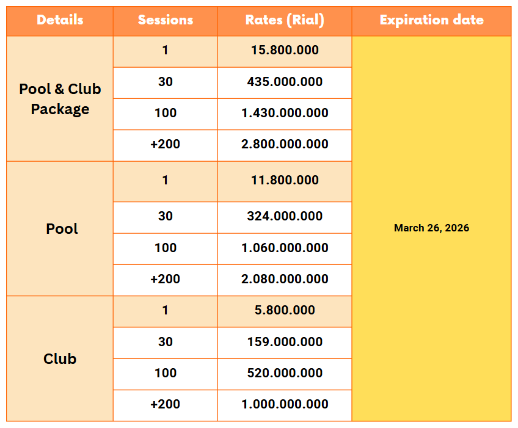This screenshot has width=518, height=428.
Task: Click the Details column header
Action: click(60, 20)
